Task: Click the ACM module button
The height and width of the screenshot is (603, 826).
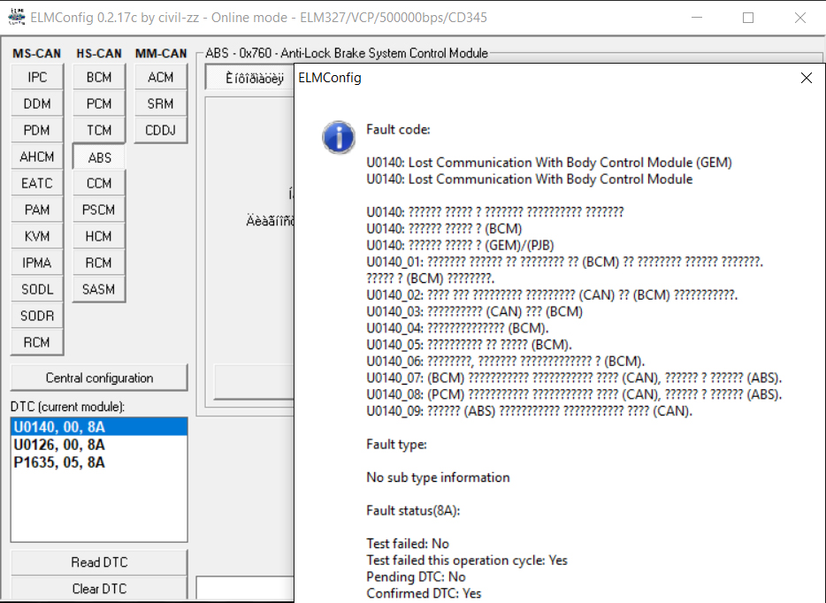Action: (161, 77)
